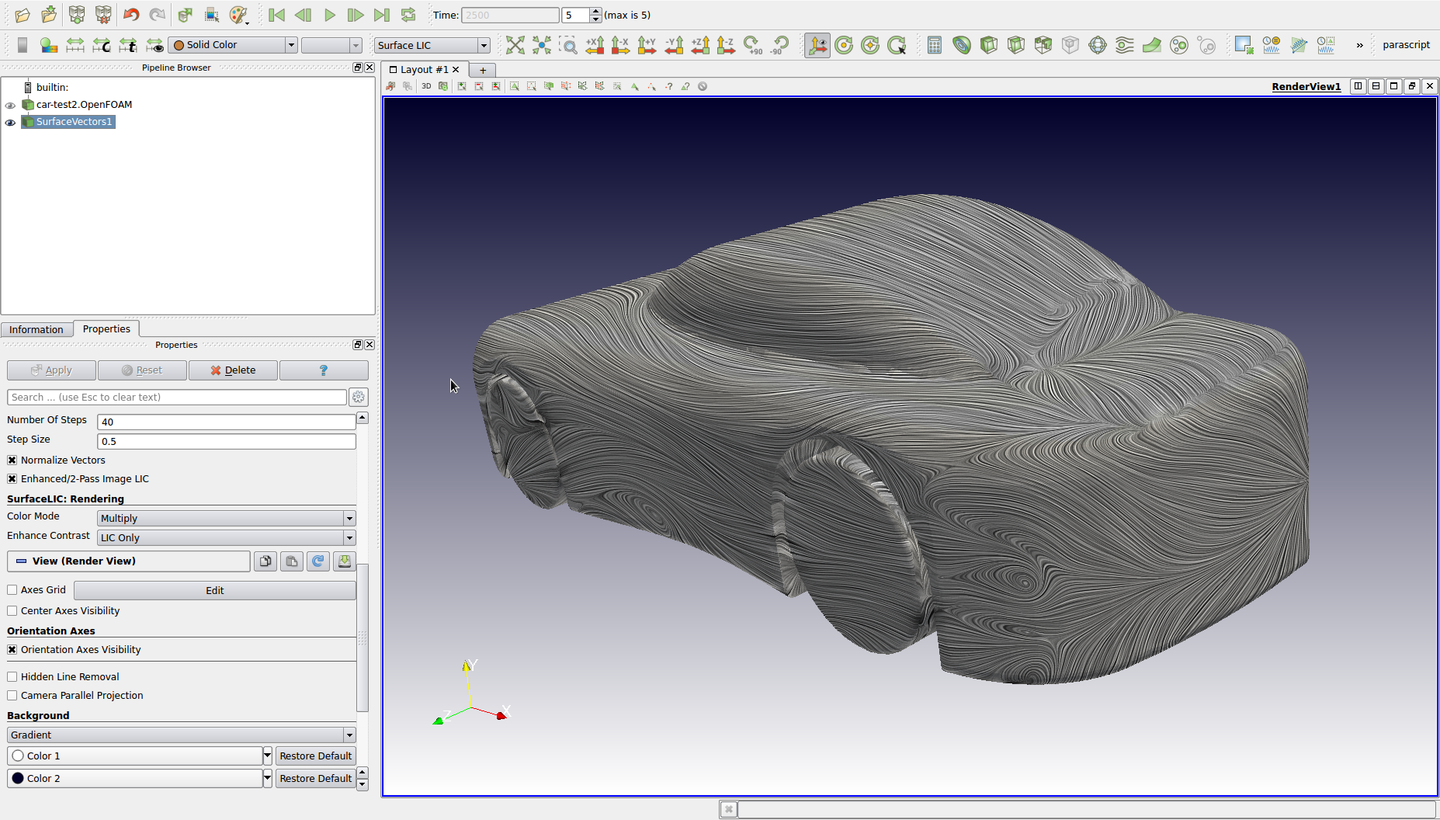The height and width of the screenshot is (820, 1440).
Task: Click the Connect to server icon
Action: click(77, 15)
